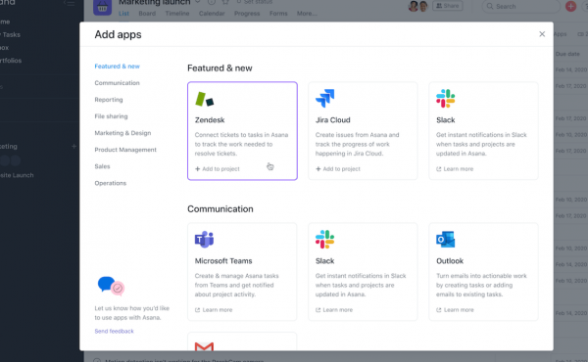Screen dimensions: 588x362
Task: Learn more about Slack in Communication
Action: pyautogui.click(x=334, y=309)
